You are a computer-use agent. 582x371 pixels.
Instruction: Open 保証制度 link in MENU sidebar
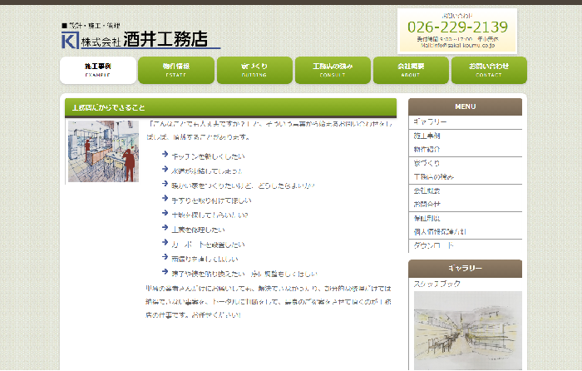[x=427, y=219]
